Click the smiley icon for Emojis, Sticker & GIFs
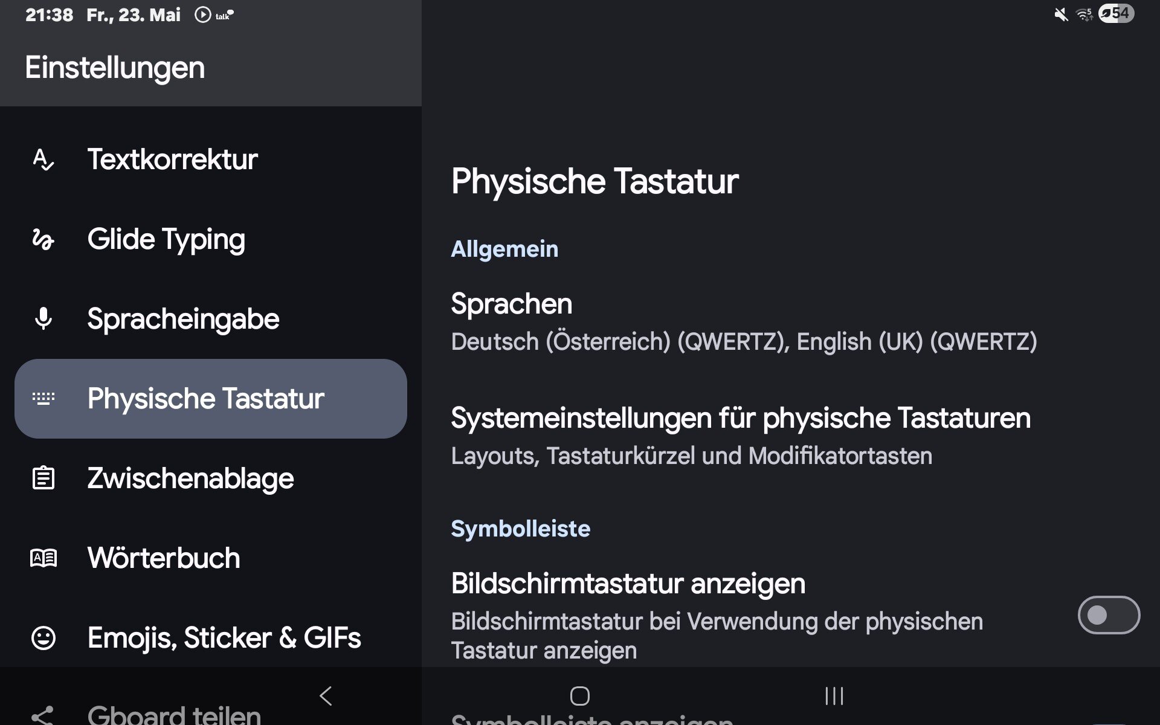The width and height of the screenshot is (1160, 725). point(43,637)
